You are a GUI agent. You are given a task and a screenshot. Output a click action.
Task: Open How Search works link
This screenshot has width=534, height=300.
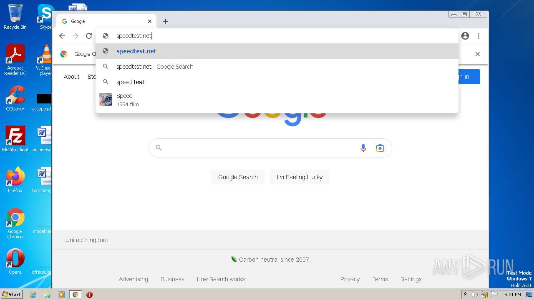(221, 279)
